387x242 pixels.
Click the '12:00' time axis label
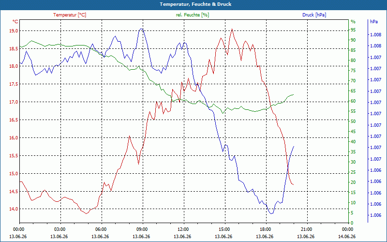pyautogui.click(x=183, y=229)
